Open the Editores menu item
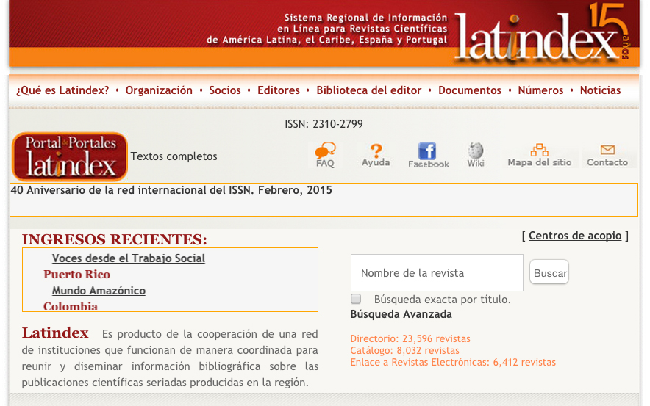Image resolution: width=650 pixels, height=406 pixels. tap(279, 90)
